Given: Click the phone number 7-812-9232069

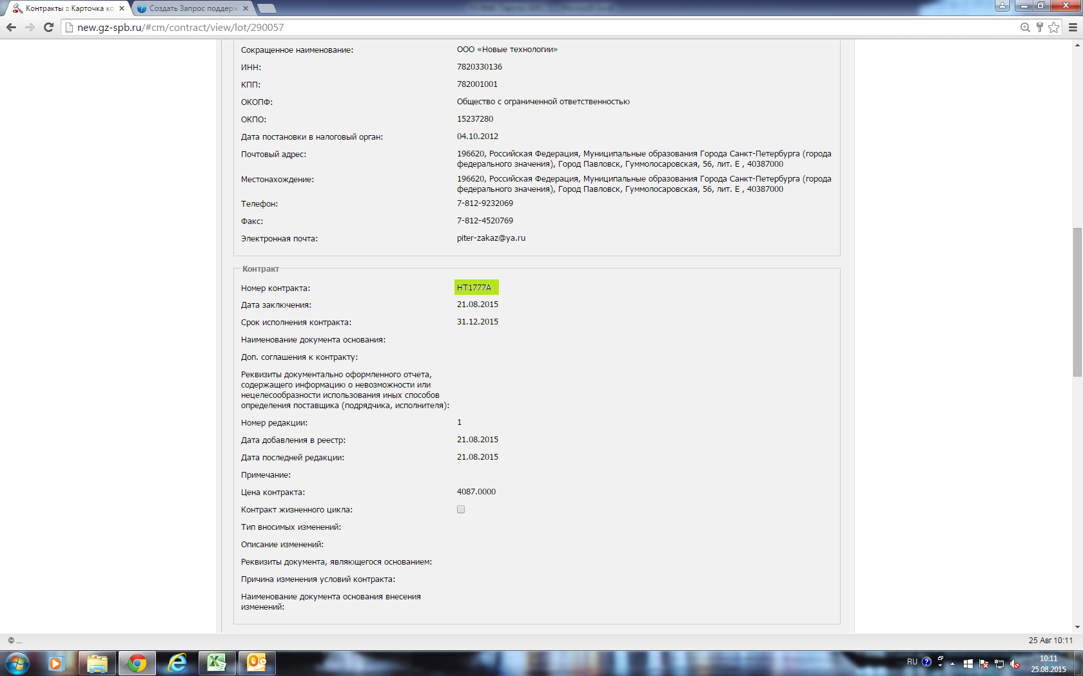Looking at the screenshot, I should click(485, 203).
